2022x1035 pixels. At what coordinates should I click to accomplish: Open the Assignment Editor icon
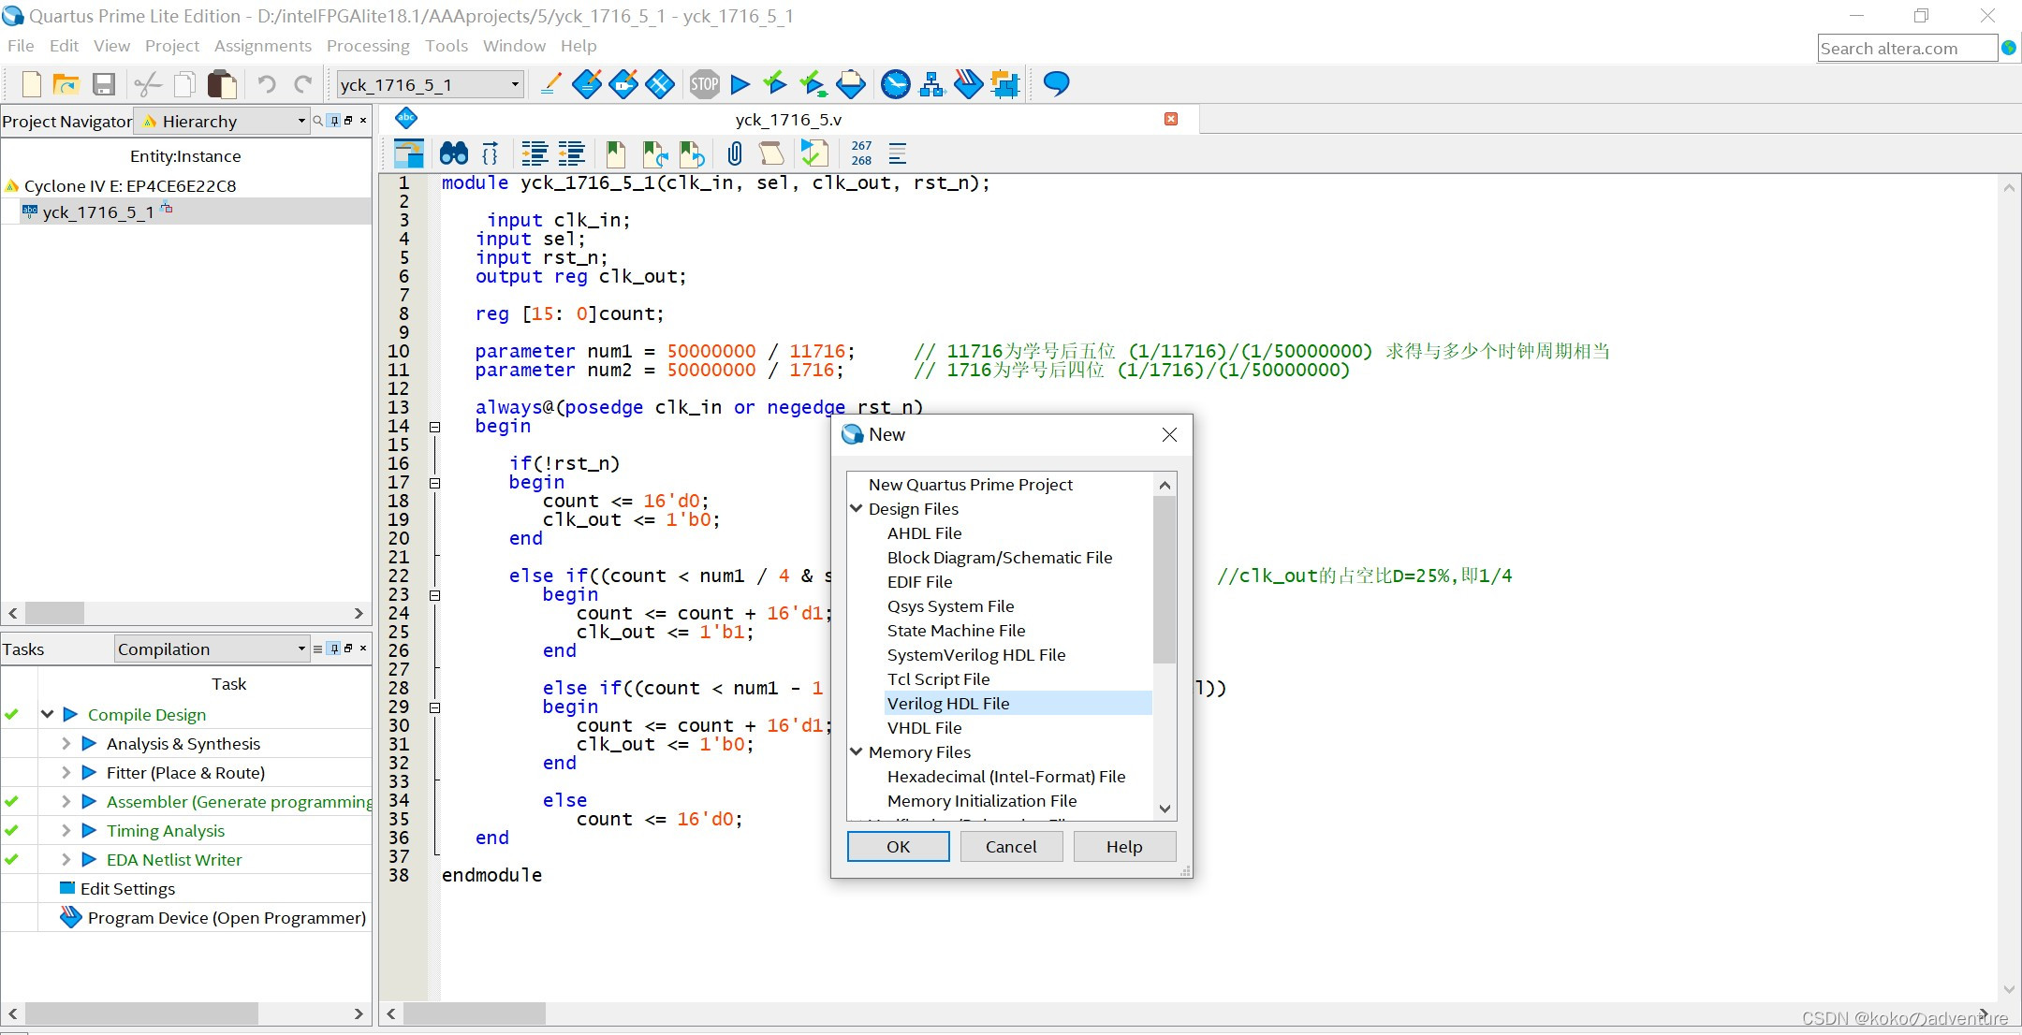click(587, 84)
